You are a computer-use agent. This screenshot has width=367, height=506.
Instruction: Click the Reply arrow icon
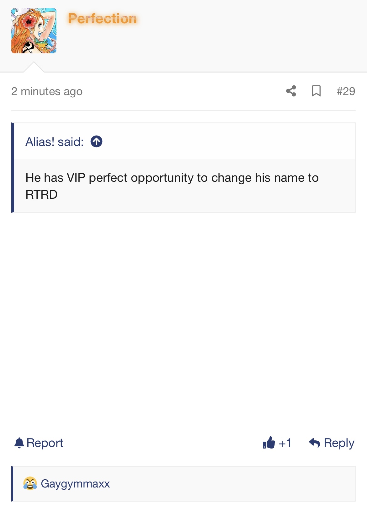point(315,443)
